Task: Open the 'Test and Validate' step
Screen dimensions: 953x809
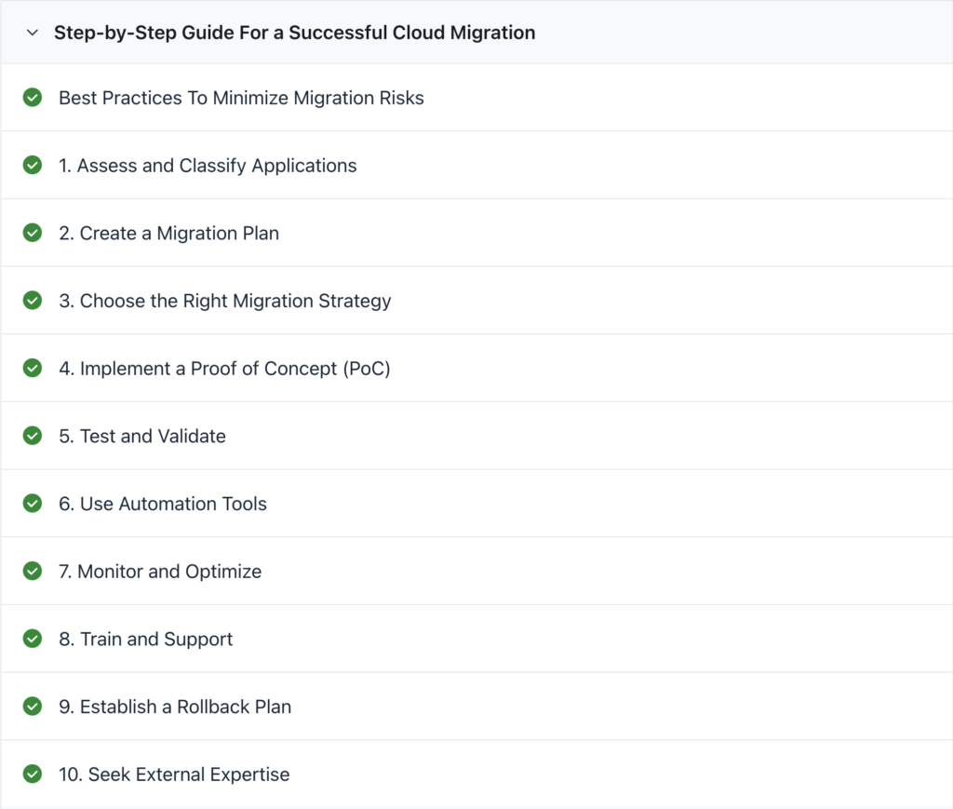Action: point(142,436)
